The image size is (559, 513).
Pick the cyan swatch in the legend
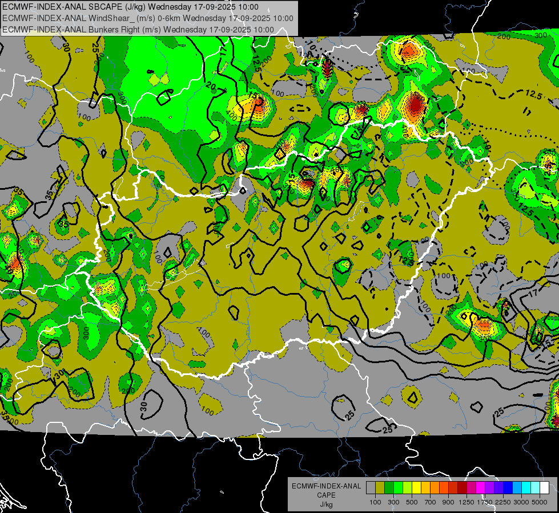[526, 487]
